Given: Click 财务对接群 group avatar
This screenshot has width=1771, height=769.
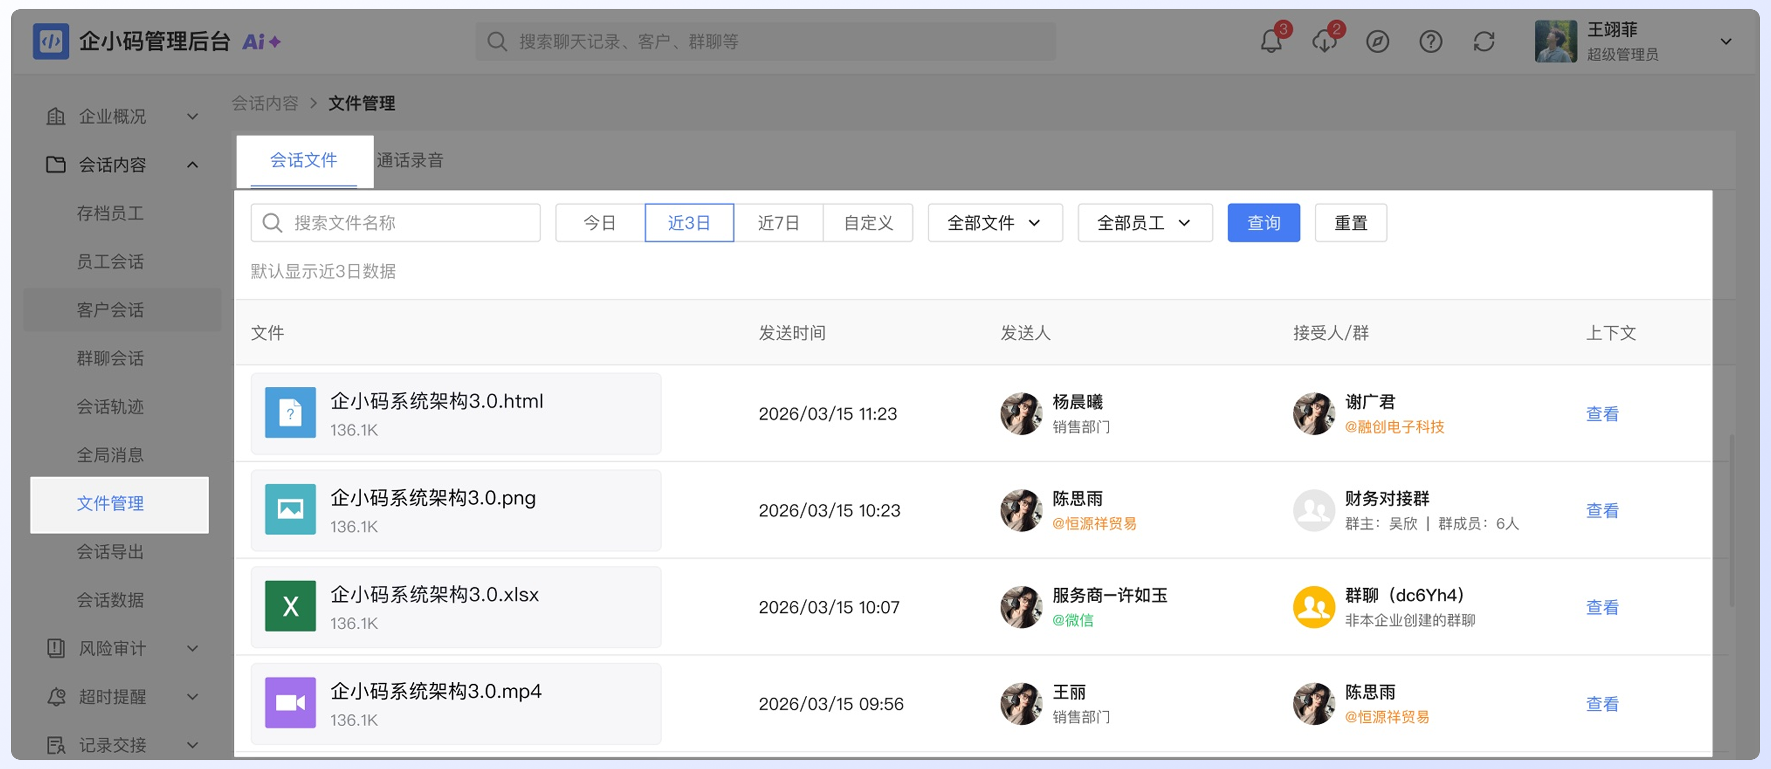Looking at the screenshot, I should (x=1314, y=511).
